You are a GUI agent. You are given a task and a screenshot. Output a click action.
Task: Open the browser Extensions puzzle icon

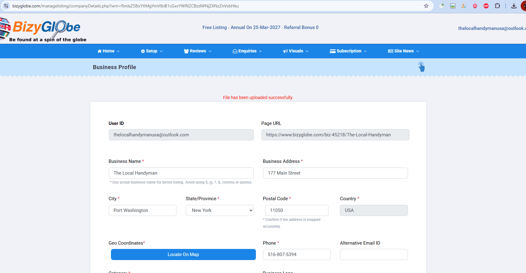[x=497, y=6]
